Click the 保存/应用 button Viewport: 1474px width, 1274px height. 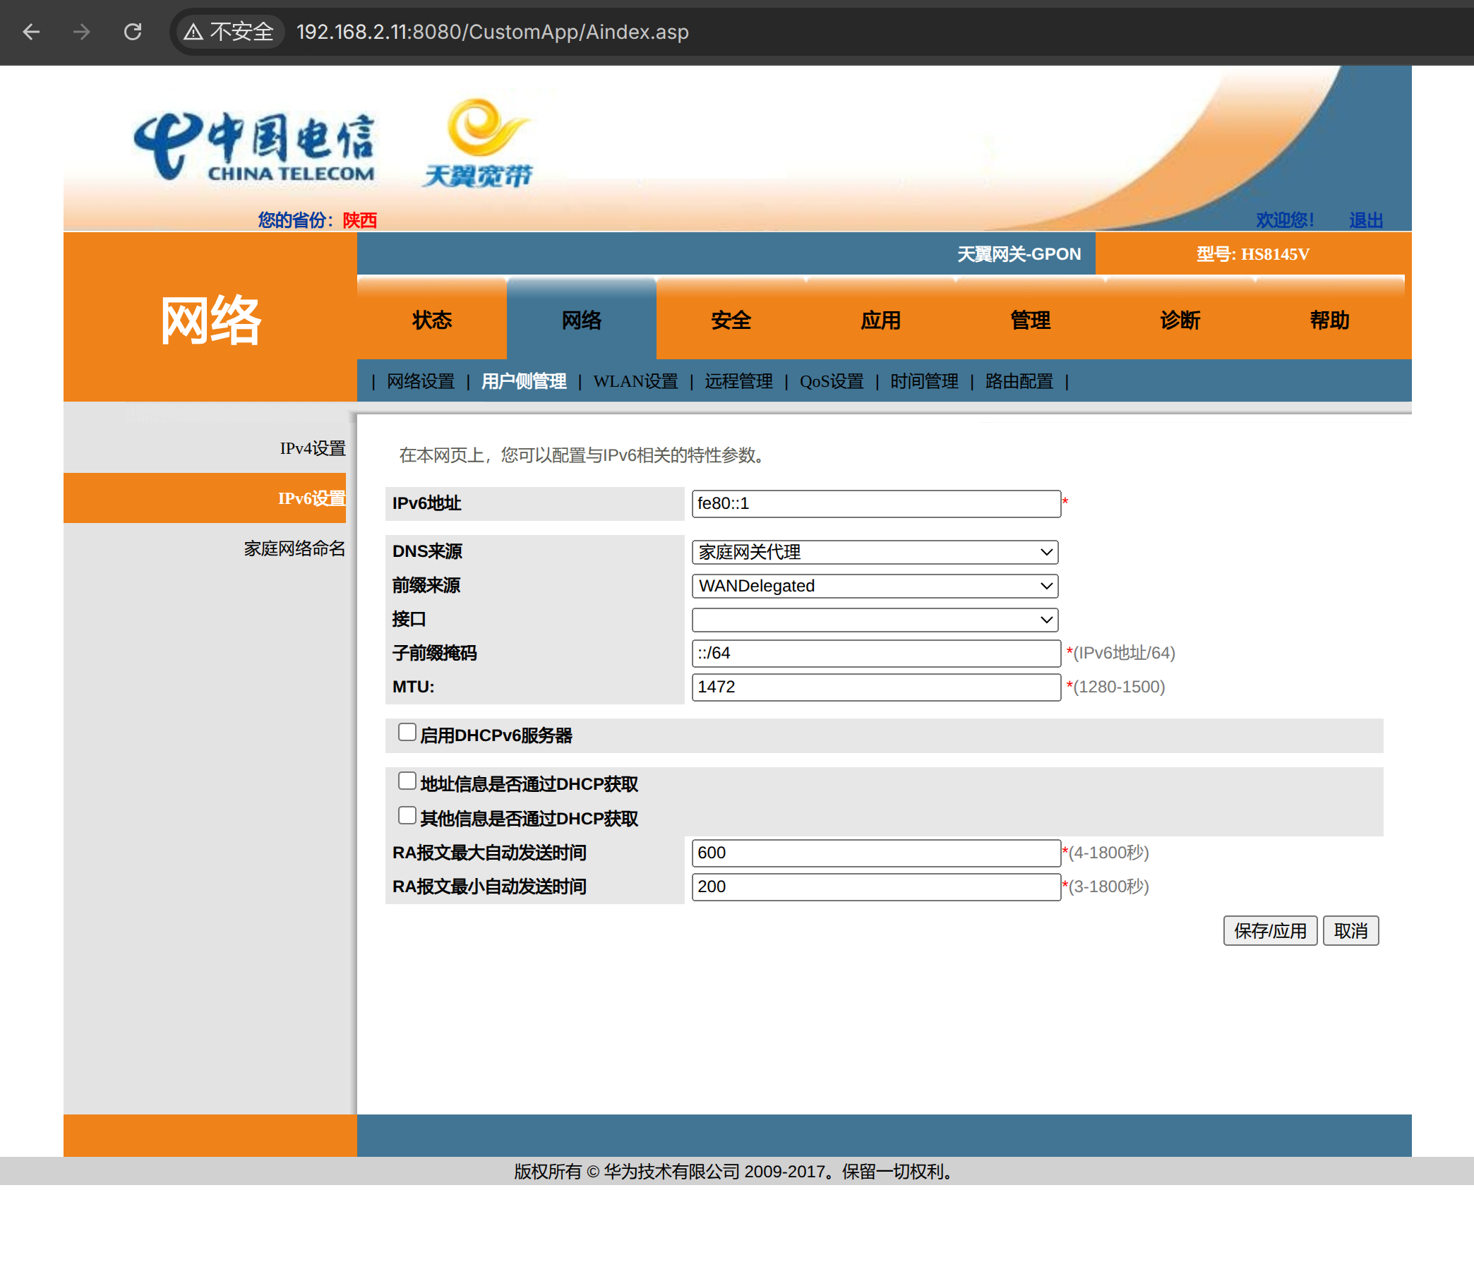(x=1270, y=930)
